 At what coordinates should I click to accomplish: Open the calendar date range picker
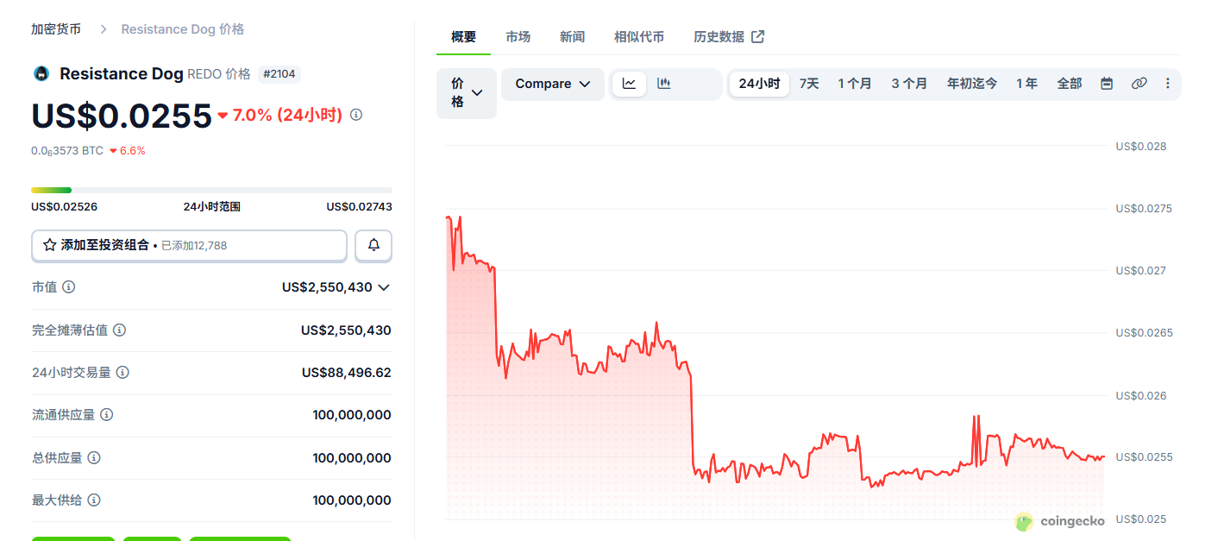(1107, 84)
